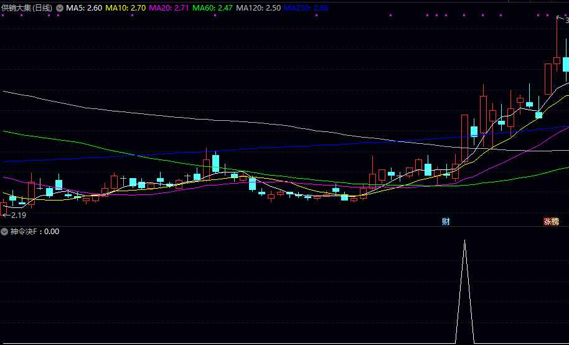Click the divider between chart and indicator panel
Screen dimensions: 569x345
284,226
